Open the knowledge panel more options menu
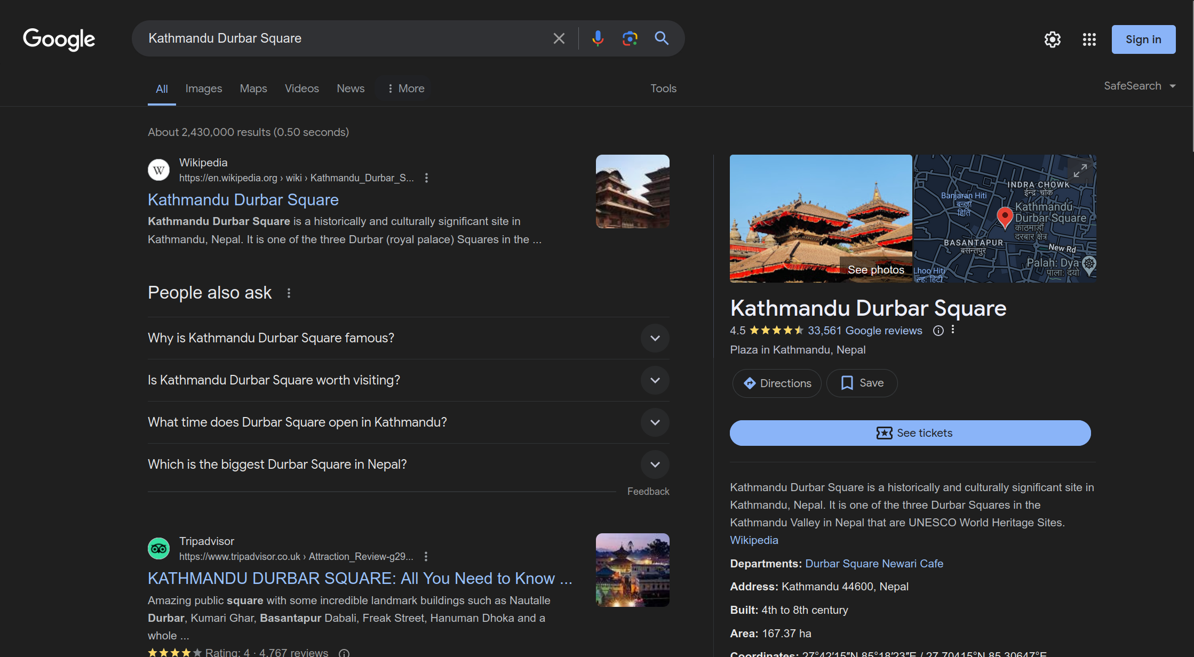Viewport: 1194px width, 657px height. pyautogui.click(x=953, y=330)
